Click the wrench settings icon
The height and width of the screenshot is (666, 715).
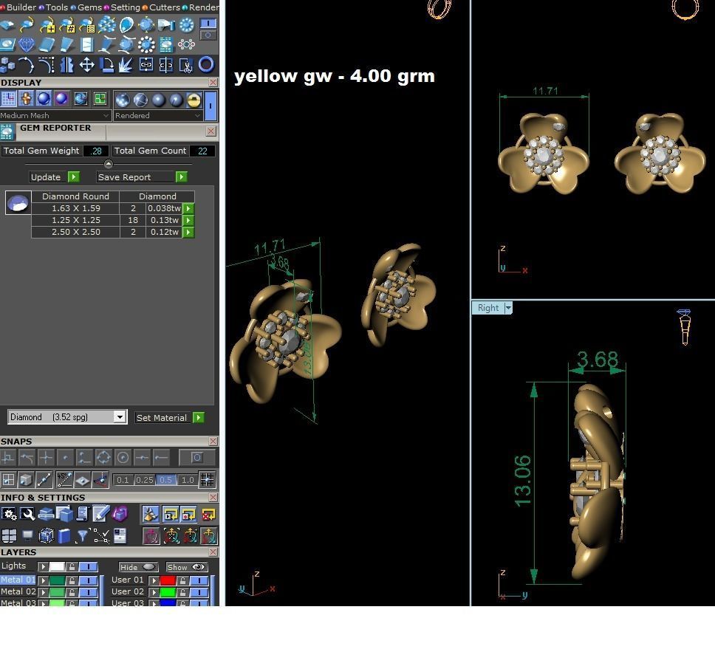coord(27,514)
